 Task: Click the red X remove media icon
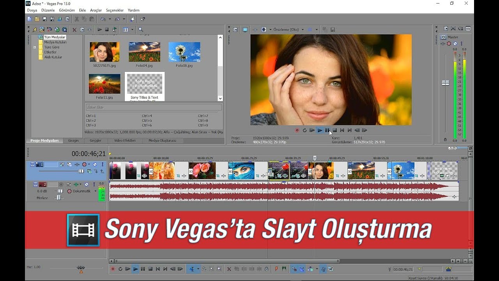74,30
